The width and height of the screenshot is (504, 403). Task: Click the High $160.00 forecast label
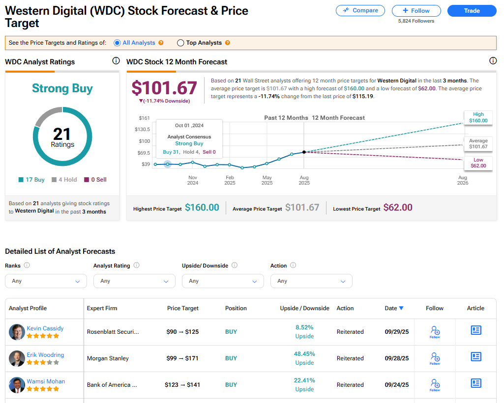point(478,117)
